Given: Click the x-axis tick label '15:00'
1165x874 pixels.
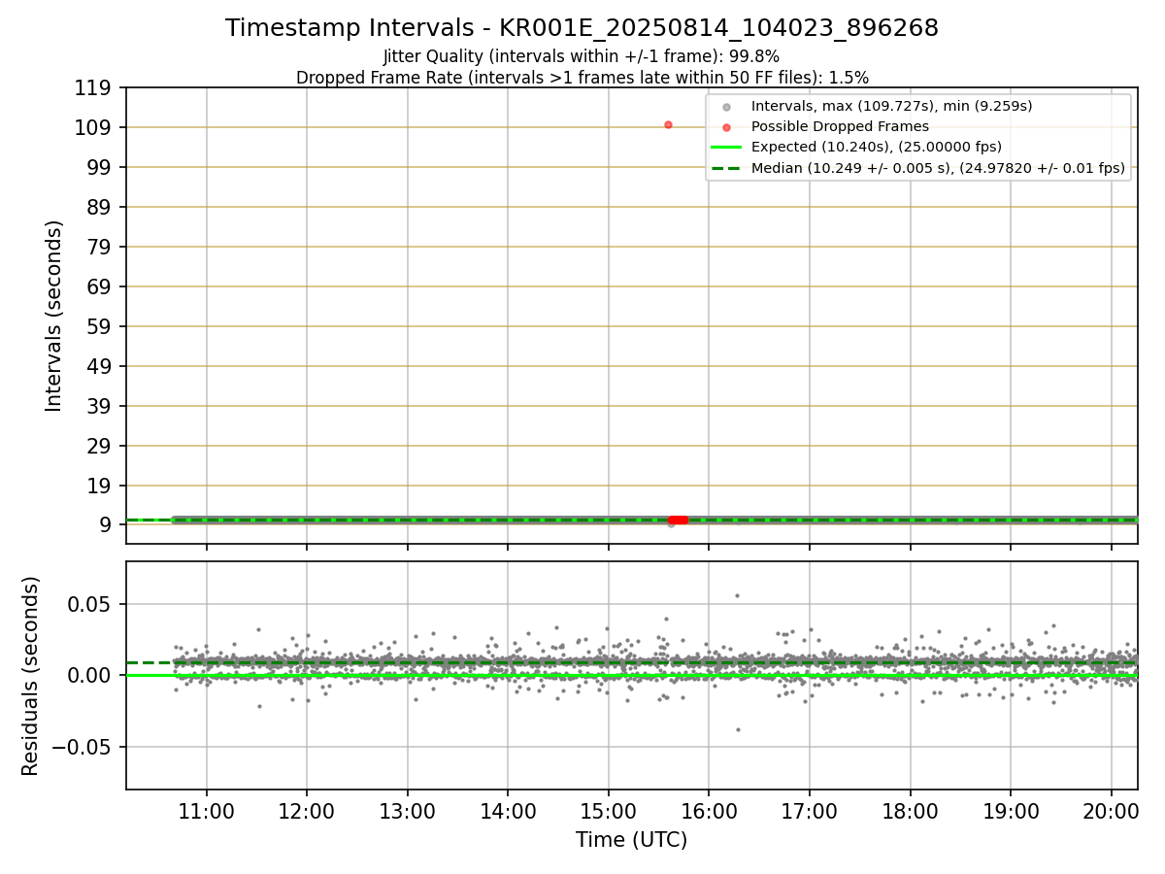Looking at the screenshot, I should coord(609,810).
